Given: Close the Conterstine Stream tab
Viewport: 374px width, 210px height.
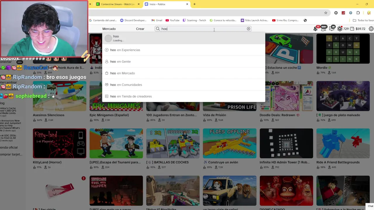Looking at the screenshot, I should [x=139, y=4].
